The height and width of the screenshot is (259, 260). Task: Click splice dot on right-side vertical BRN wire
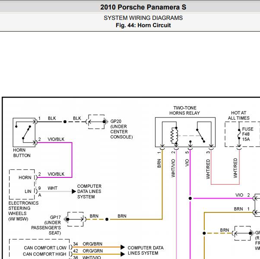pyautogui.click(x=204, y=233)
